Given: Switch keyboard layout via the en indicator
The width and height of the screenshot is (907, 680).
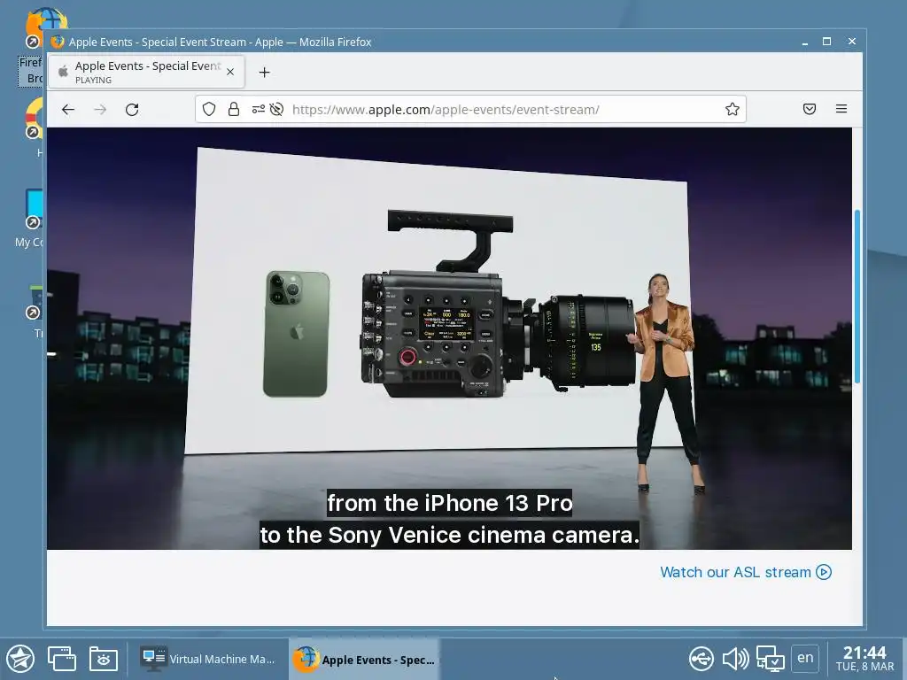Looking at the screenshot, I should click(805, 658).
